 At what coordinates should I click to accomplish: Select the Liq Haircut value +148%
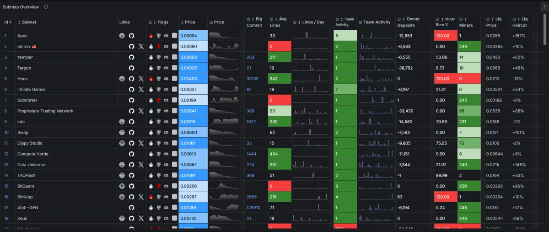[519, 165]
